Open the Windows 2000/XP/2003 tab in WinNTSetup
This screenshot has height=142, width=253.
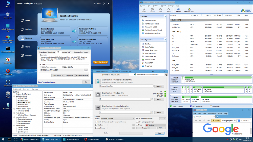pos(112,75)
